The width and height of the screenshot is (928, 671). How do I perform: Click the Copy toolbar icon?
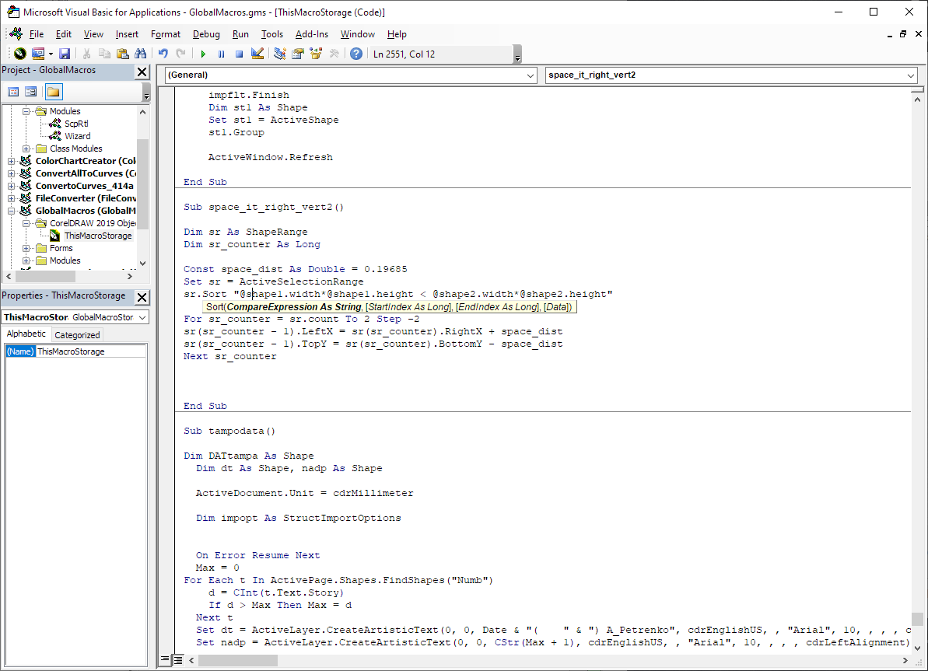105,54
